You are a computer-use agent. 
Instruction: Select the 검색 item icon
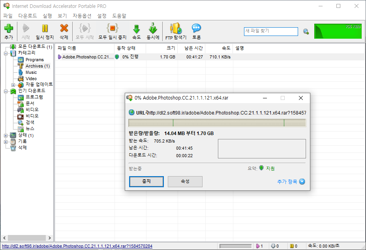[x=21, y=122]
